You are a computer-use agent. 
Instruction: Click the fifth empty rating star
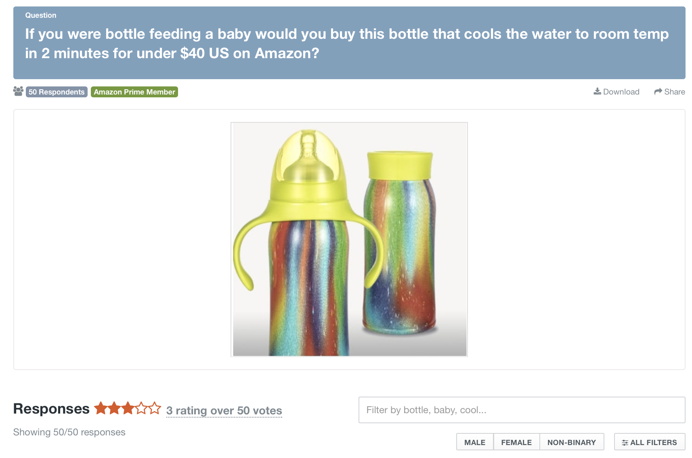coord(155,408)
